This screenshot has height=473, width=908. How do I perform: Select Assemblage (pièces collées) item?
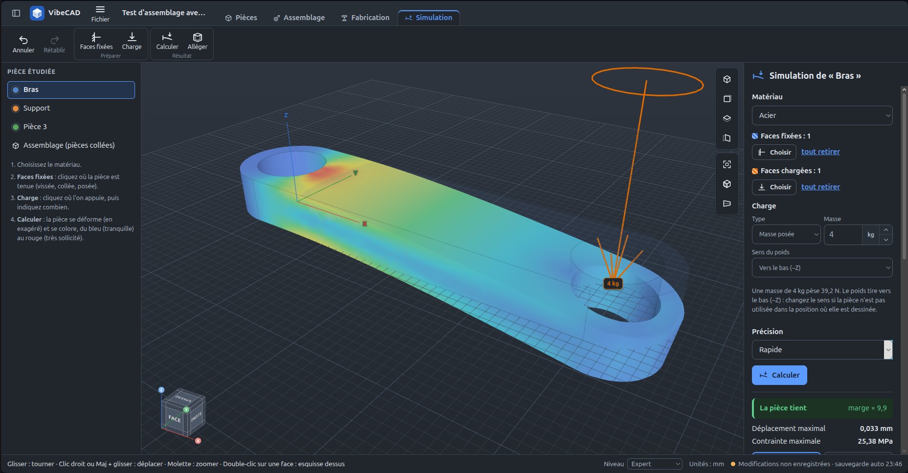71,146
